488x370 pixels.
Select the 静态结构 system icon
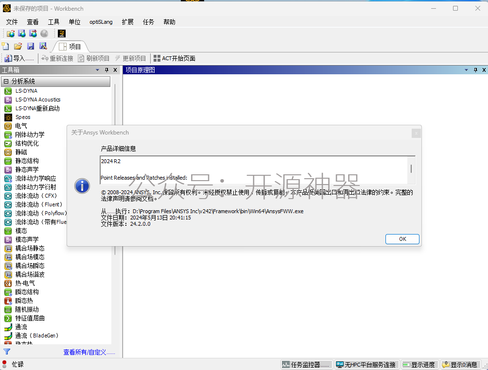coord(8,161)
